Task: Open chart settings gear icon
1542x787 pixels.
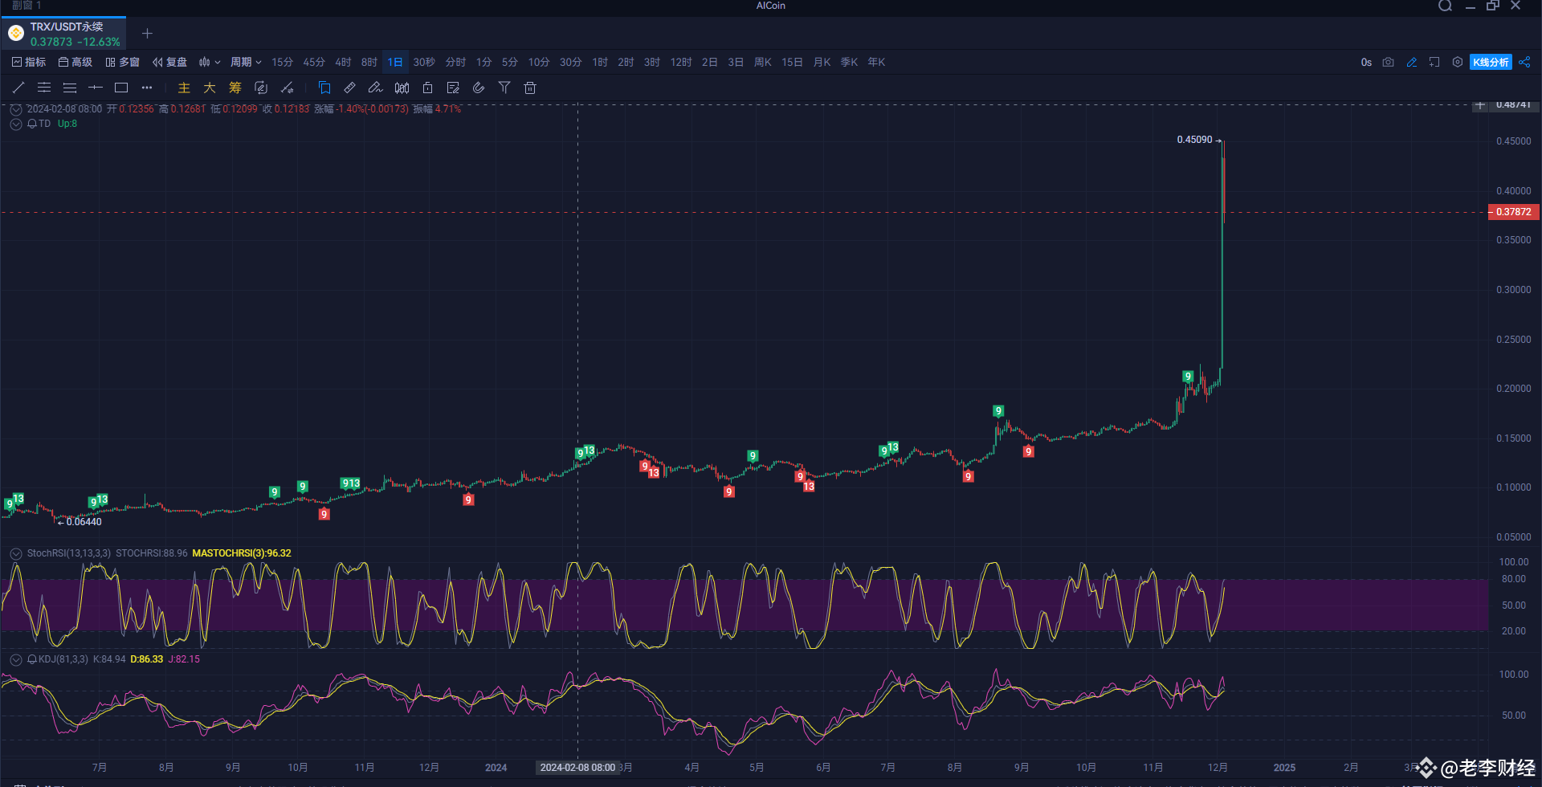Action: [1458, 62]
